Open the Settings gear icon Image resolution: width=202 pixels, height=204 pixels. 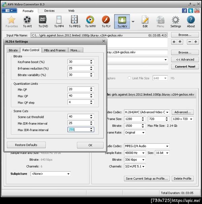pos(175,22)
